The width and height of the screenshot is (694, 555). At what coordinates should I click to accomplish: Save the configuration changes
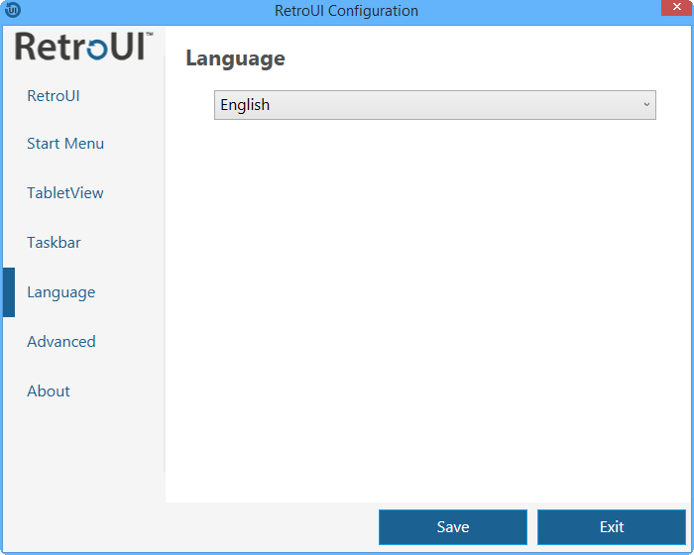coord(453,527)
